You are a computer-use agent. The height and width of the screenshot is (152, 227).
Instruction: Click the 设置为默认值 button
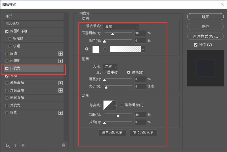tap(112, 132)
